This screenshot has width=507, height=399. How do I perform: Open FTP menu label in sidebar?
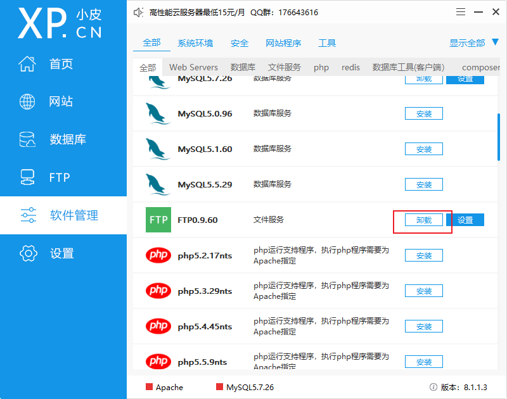tap(60, 177)
